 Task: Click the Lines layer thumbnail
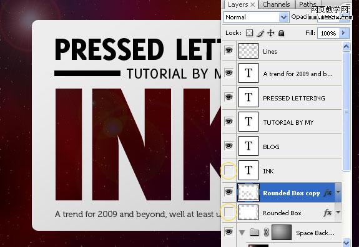click(248, 51)
